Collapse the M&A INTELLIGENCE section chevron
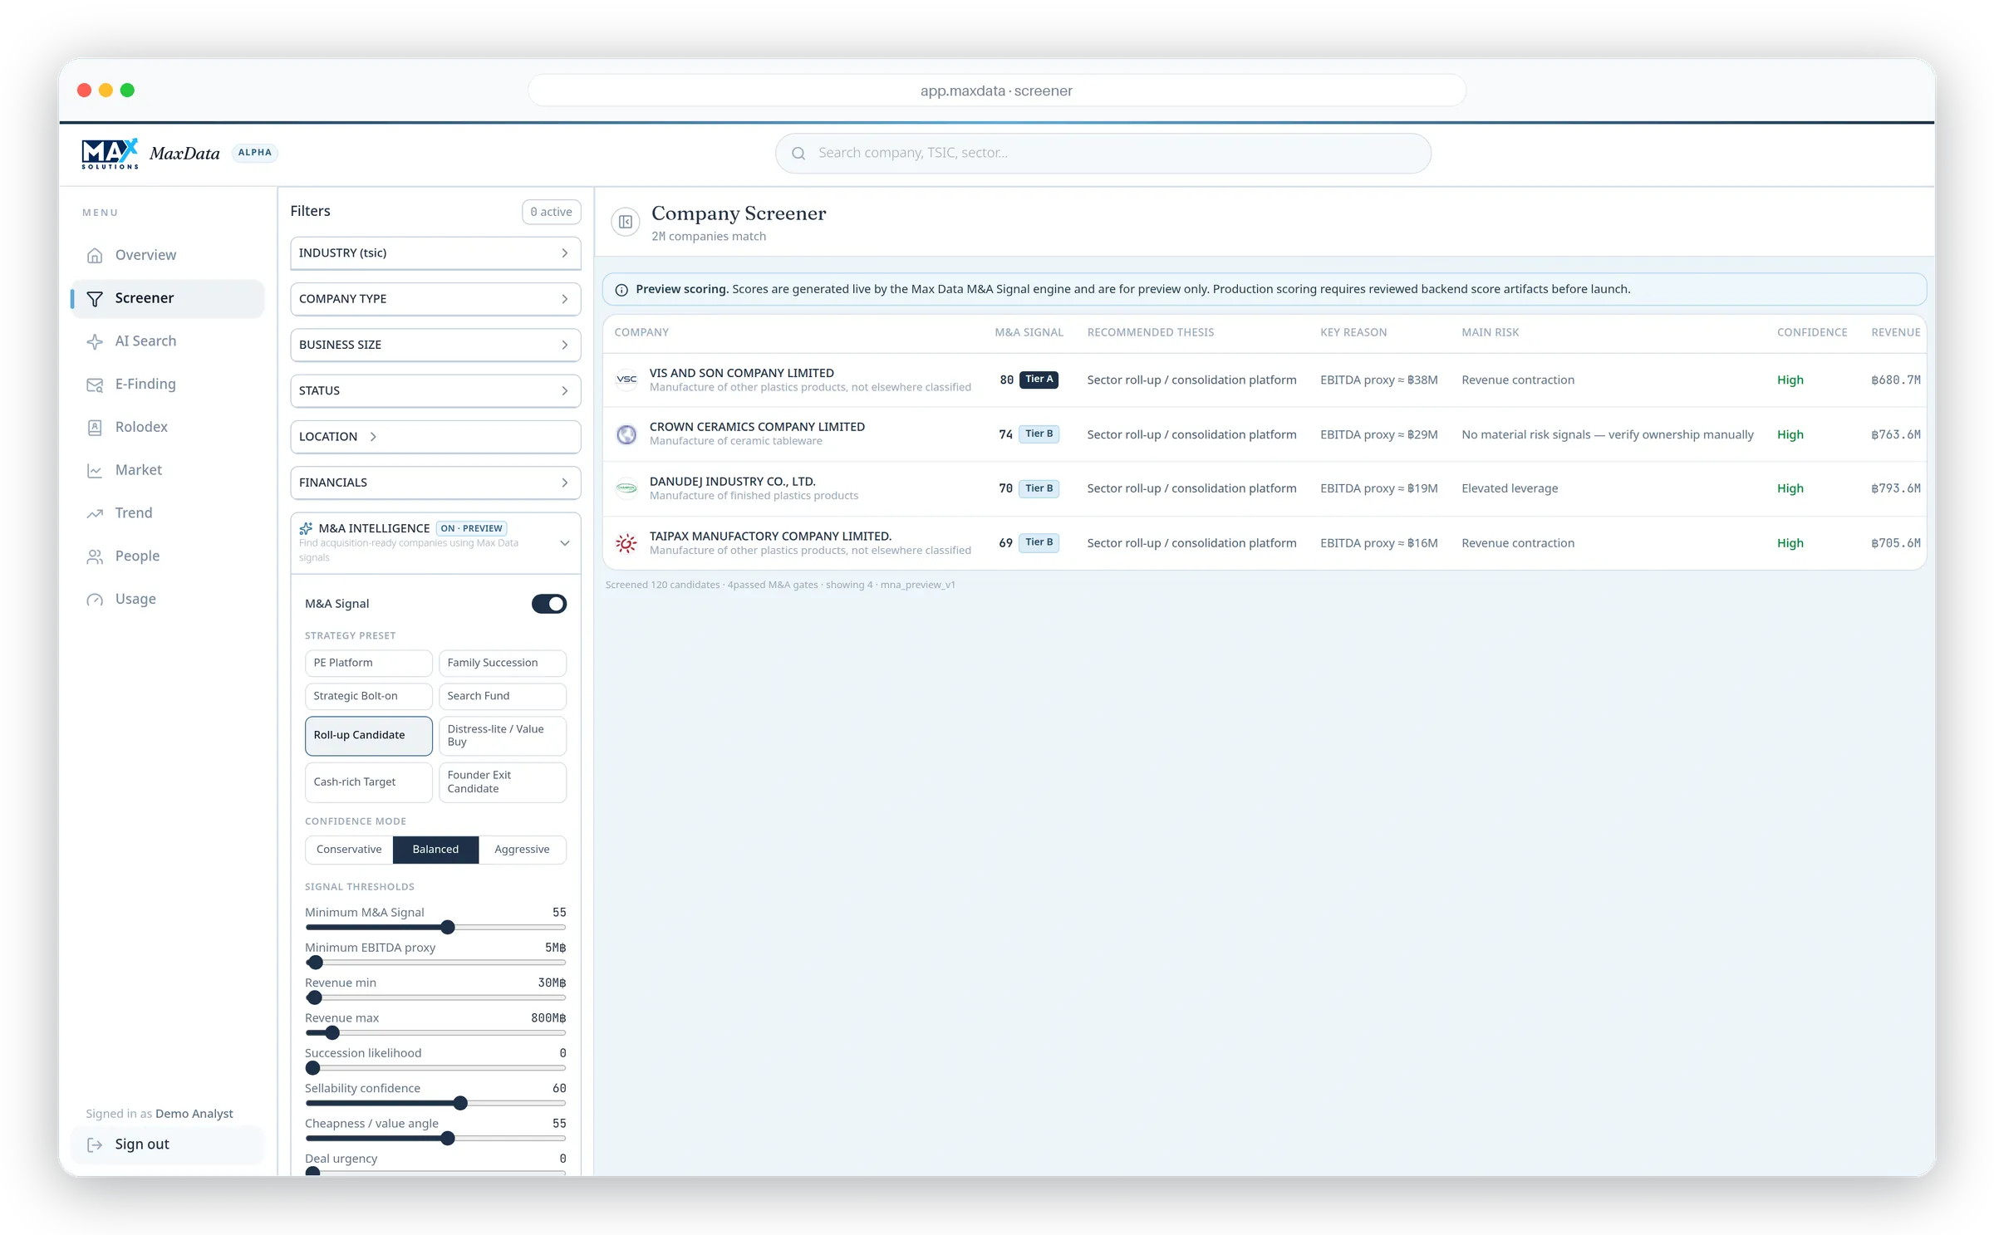The image size is (1994, 1235). tap(565, 543)
